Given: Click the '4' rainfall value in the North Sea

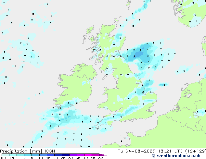Looking at the screenshot, I should click(141, 56).
